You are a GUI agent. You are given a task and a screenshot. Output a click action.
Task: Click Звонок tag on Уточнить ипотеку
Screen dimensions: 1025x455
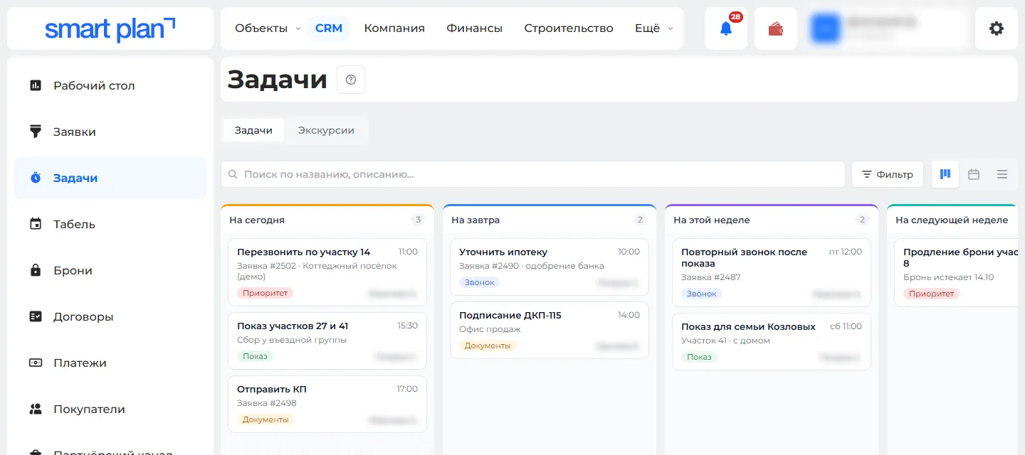click(480, 282)
